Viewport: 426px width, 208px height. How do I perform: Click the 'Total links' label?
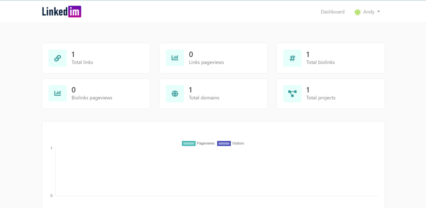point(82,62)
